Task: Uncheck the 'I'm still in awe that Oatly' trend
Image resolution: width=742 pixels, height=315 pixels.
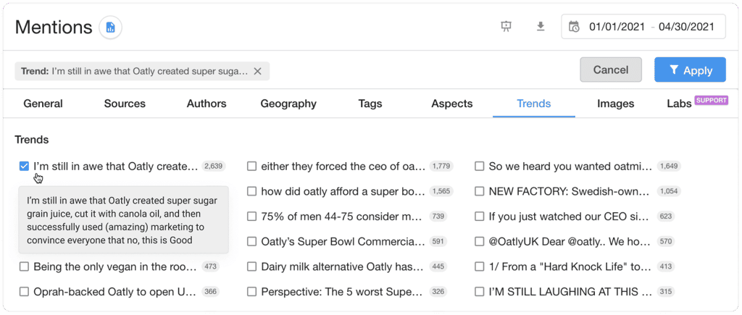Action: click(x=24, y=167)
